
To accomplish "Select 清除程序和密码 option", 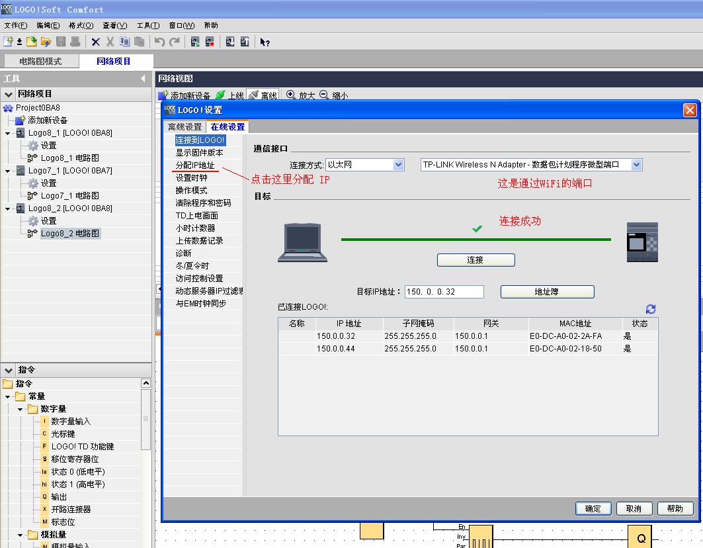I will point(203,203).
